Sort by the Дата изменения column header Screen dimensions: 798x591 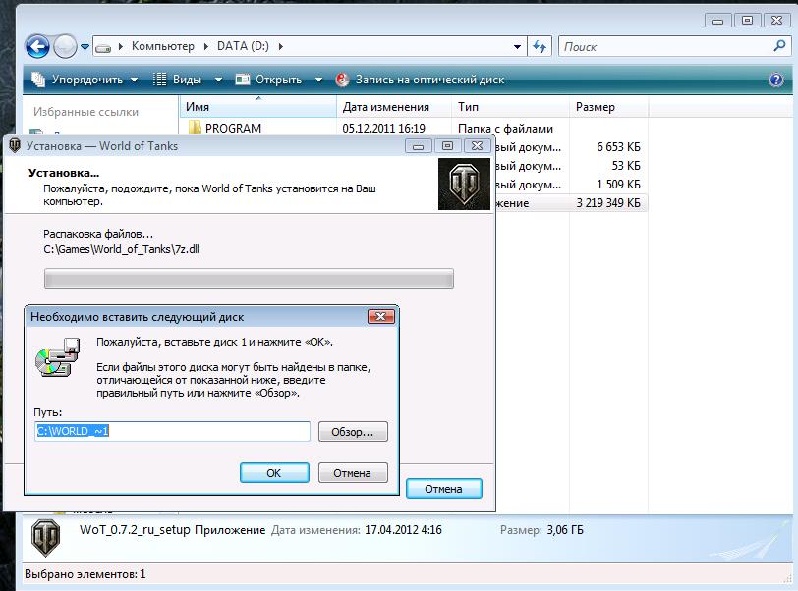pos(394,107)
